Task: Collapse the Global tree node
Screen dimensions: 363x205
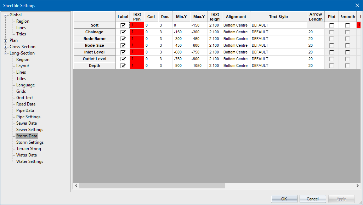Action: (x=6, y=15)
